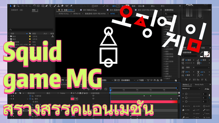Image resolution: width=219 pixels, height=123 pixels.
Task: Click the 填充 fill option
Action: click(x=114, y=6)
